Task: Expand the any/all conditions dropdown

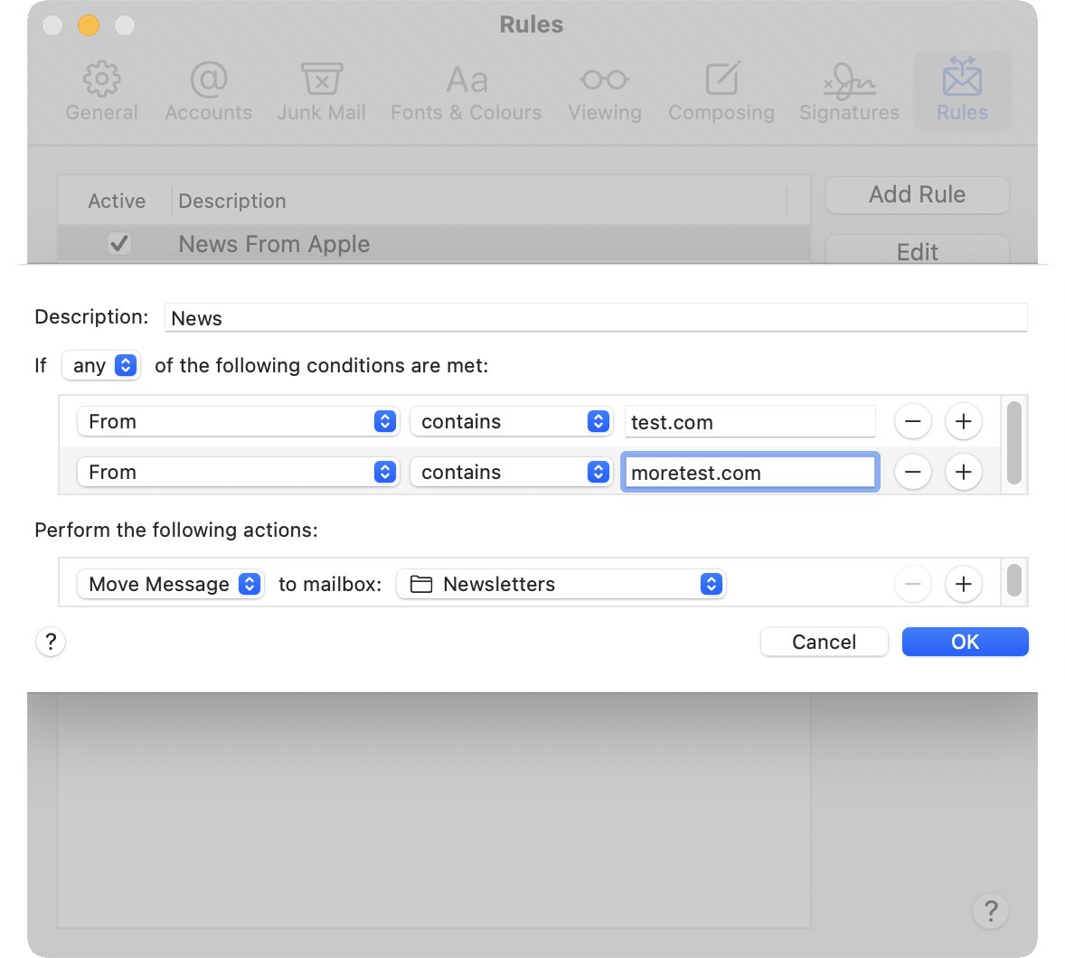Action: tap(101, 365)
